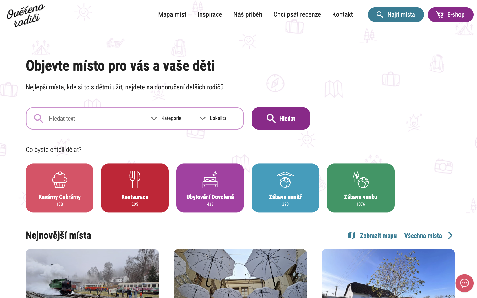Expand the Kategorie dropdown
This screenshot has height=298, width=477.
(x=170, y=118)
